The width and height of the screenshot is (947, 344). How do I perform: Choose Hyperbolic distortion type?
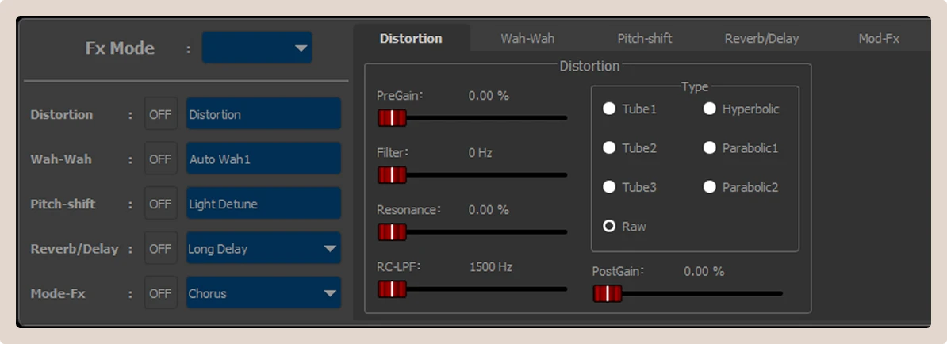pos(710,109)
